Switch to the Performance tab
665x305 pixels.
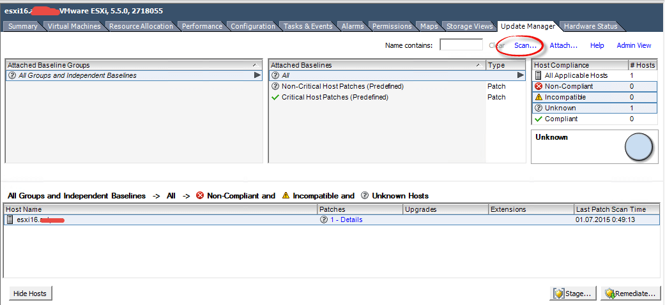[202, 26]
